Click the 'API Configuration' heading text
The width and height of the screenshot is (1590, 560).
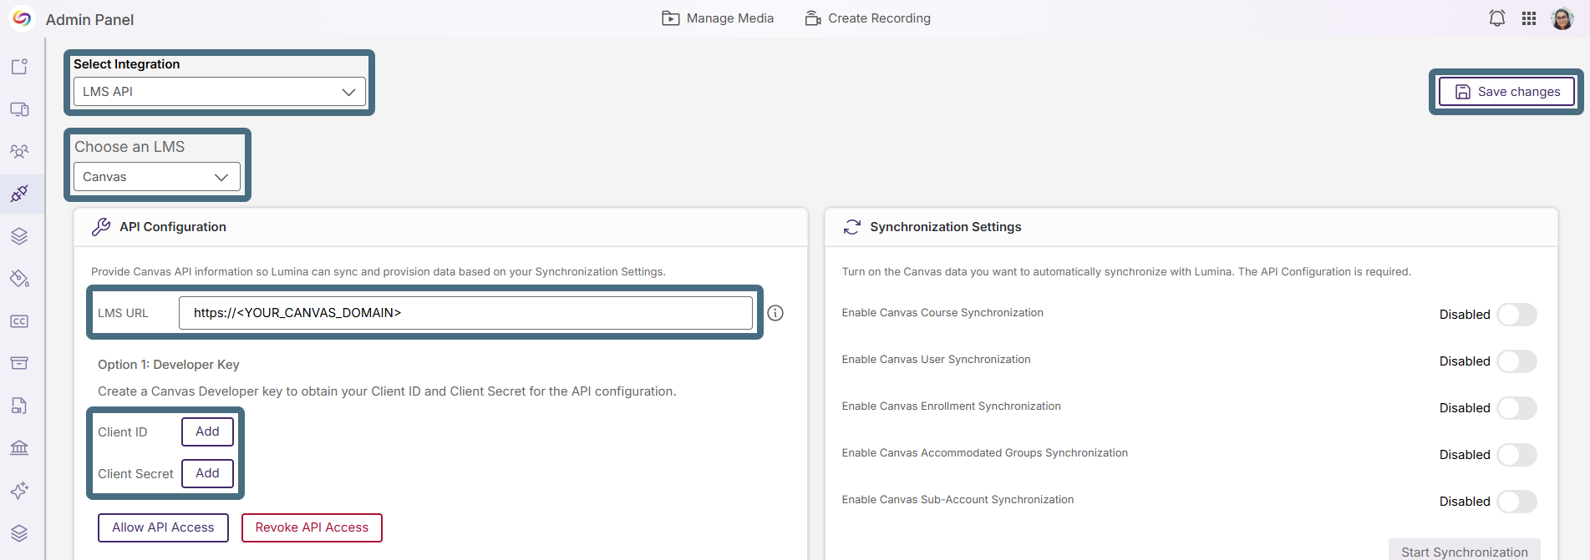(173, 227)
